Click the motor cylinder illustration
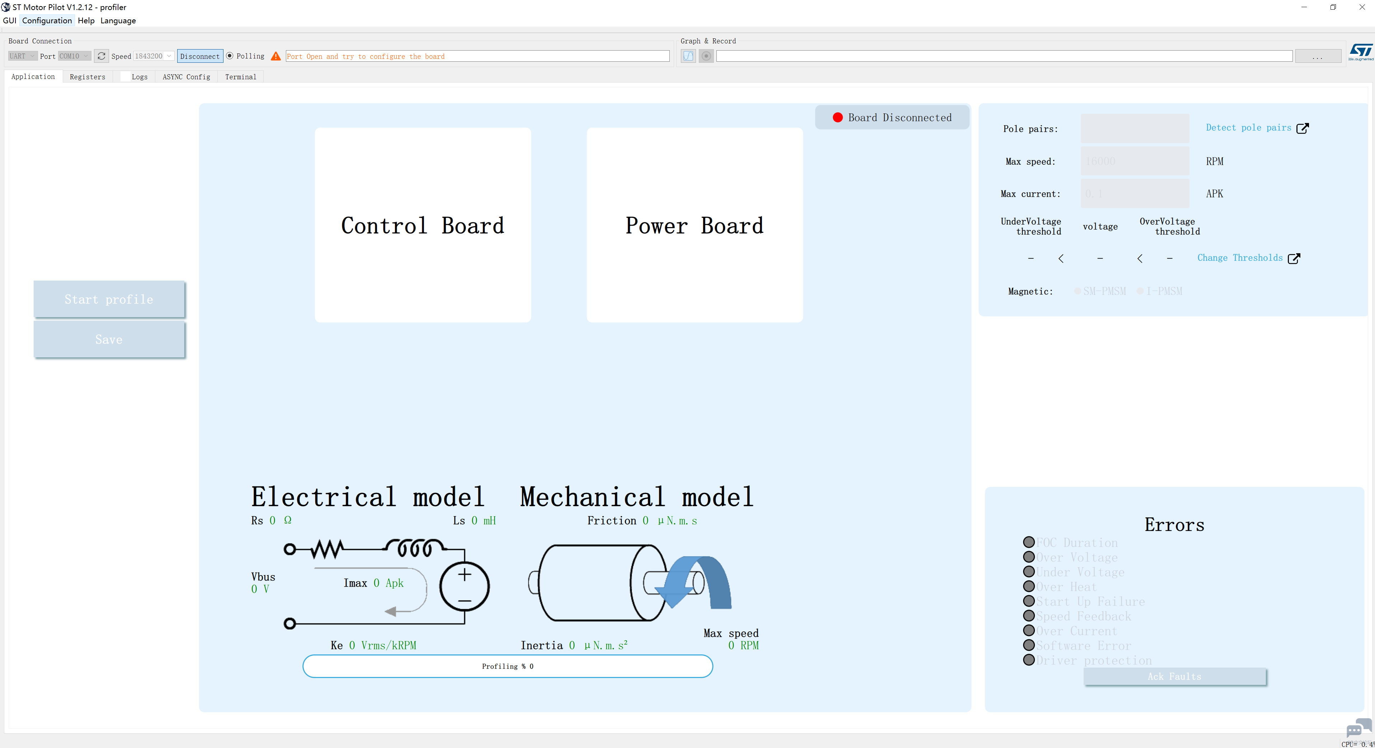 [630, 583]
